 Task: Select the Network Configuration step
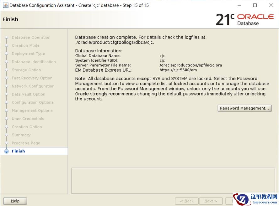pos(33,86)
